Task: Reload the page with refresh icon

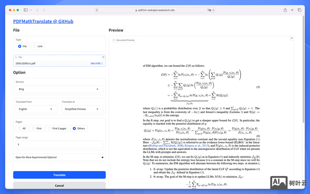Action: coord(213,10)
